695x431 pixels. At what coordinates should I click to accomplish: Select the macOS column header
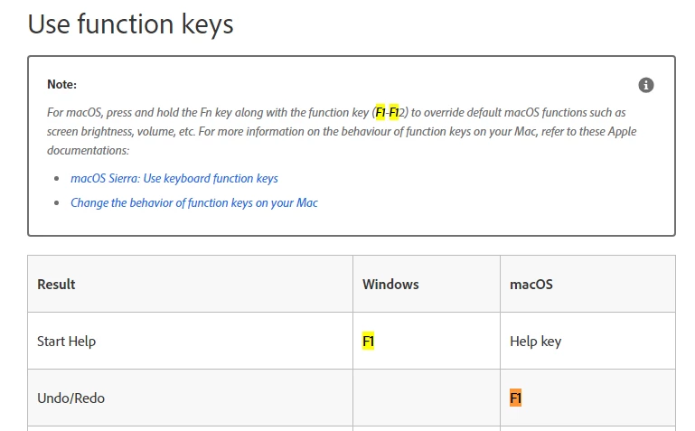587,284
